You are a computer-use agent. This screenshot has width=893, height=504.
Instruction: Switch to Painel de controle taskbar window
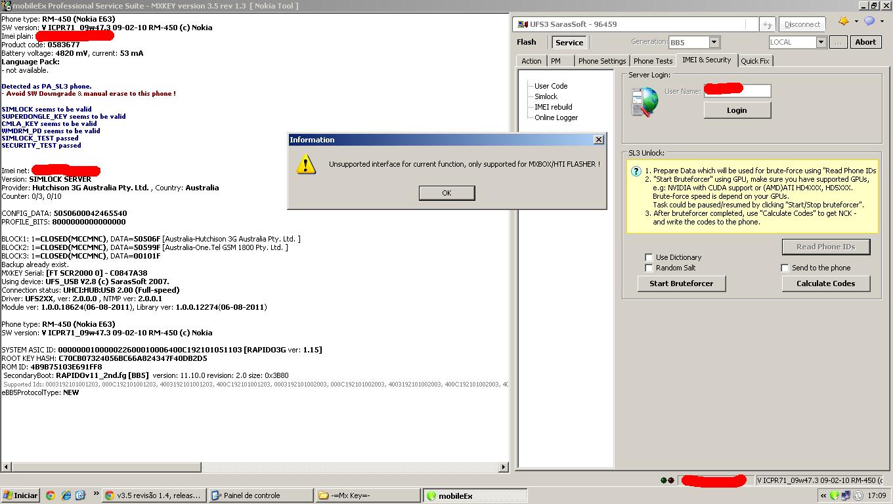tap(261, 495)
